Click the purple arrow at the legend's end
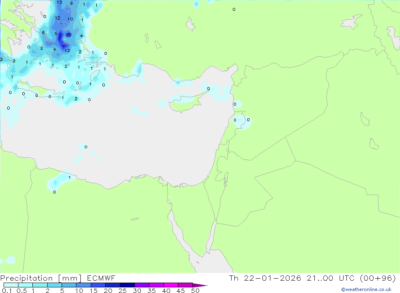 coord(200,285)
